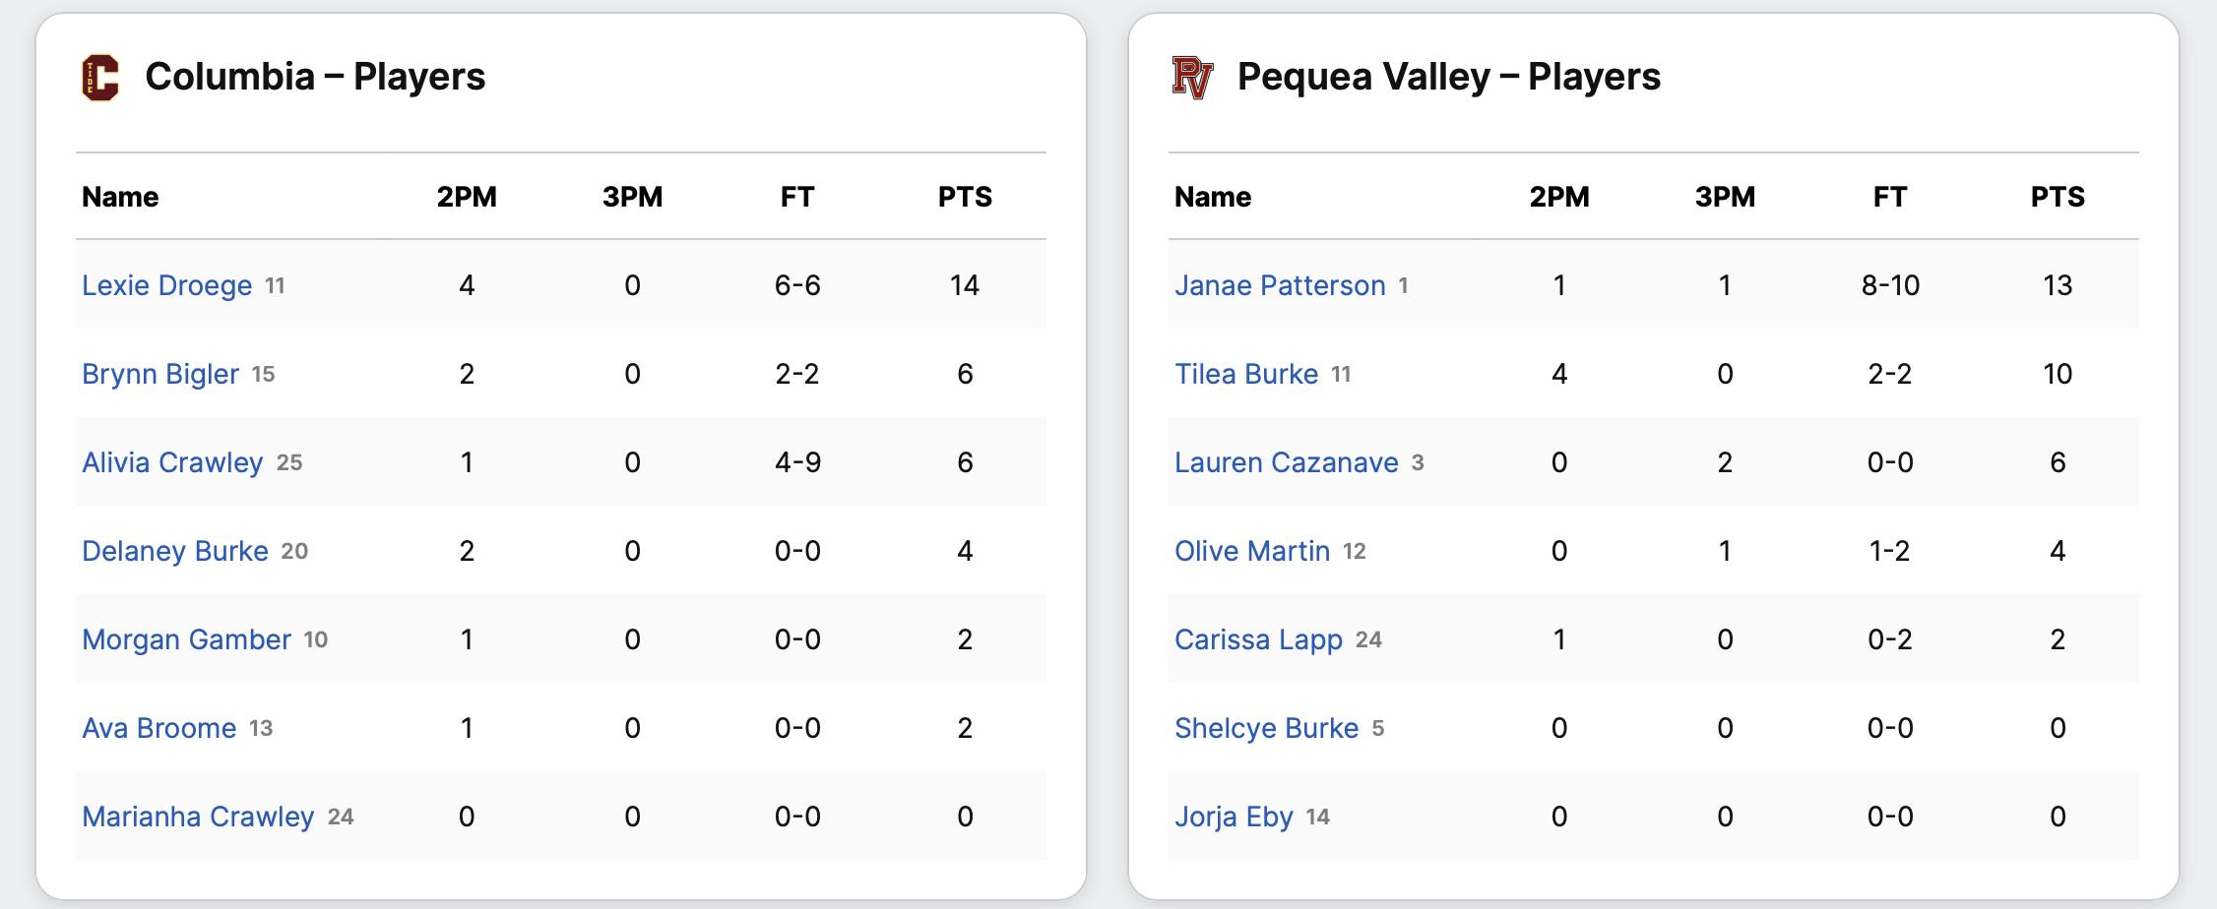Select the Alivia Crawley player link

(x=172, y=462)
